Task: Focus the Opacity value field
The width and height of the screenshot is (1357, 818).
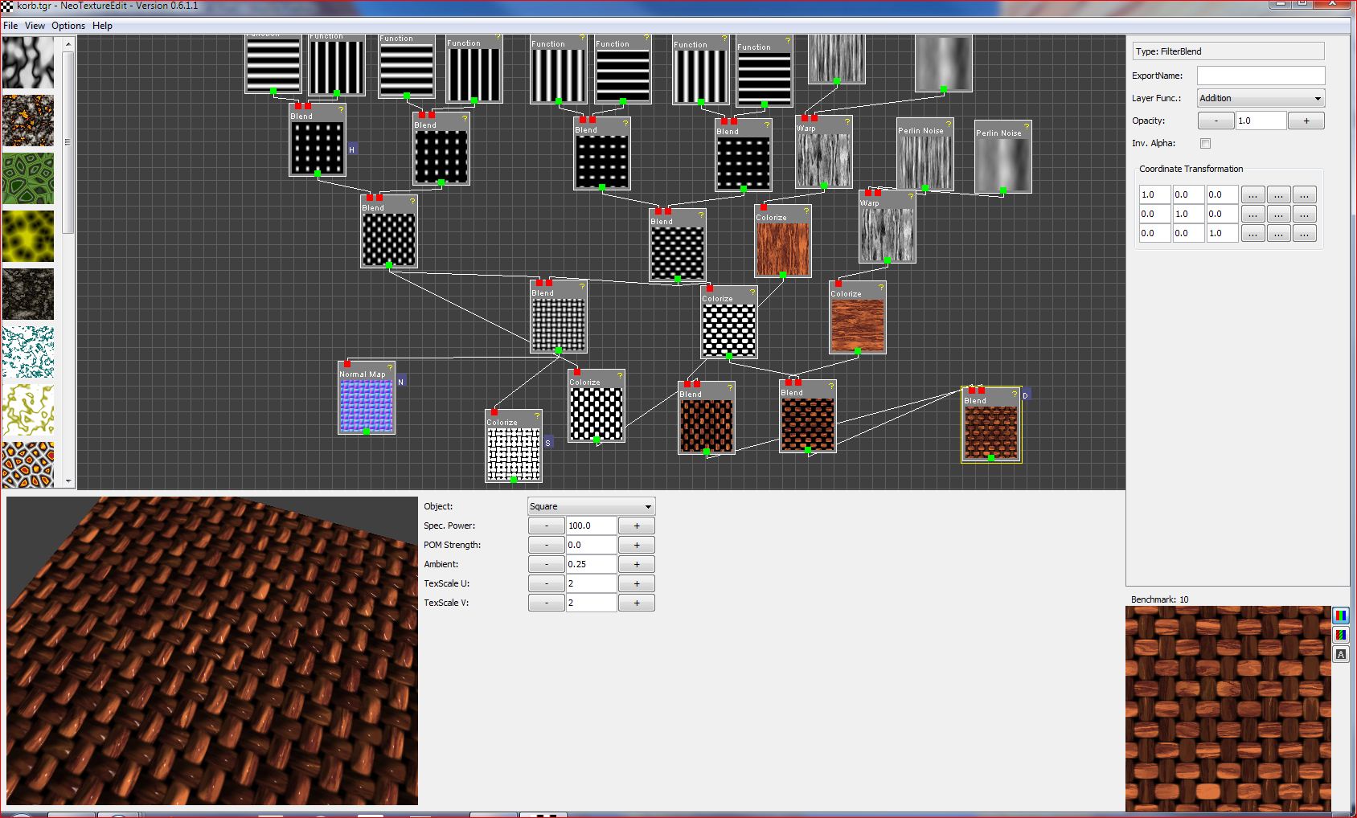Action: pyautogui.click(x=1261, y=121)
